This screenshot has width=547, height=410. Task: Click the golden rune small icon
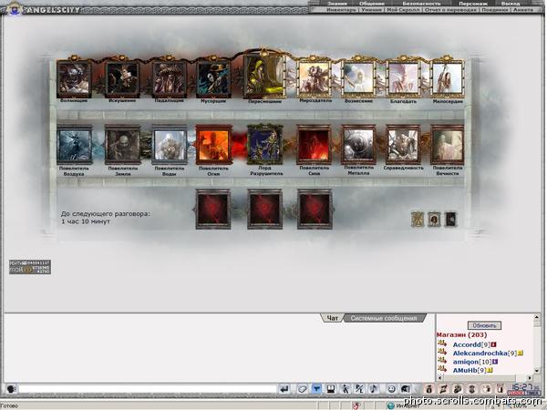tap(418, 220)
